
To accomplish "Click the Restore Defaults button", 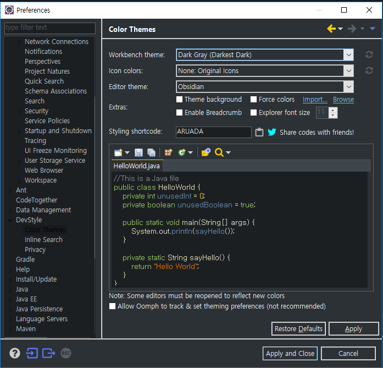I will click(x=298, y=328).
